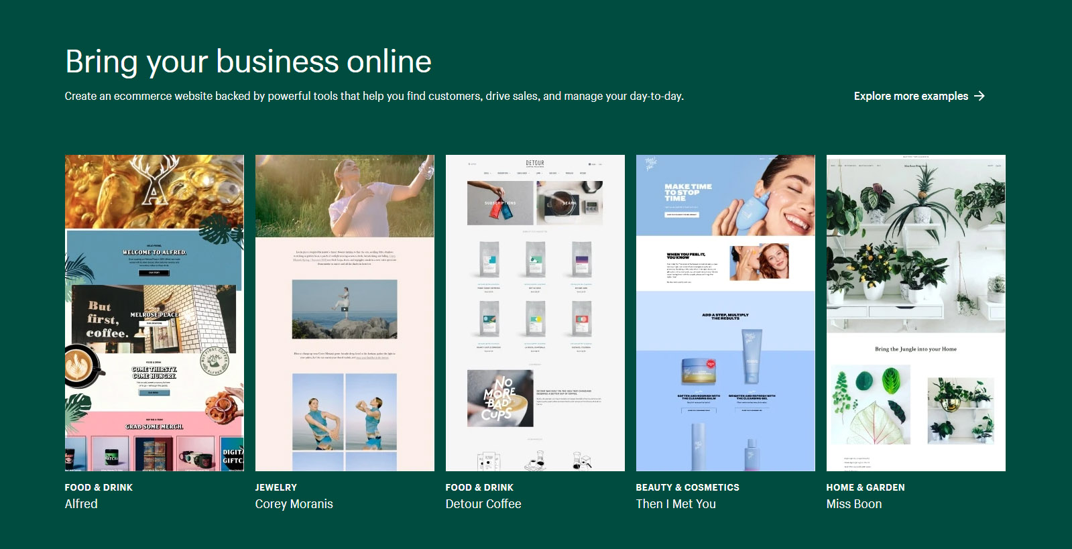The width and height of the screenshot is (1072, 549).
Task: Click the Alfred store name
Action: click(81, 504)
